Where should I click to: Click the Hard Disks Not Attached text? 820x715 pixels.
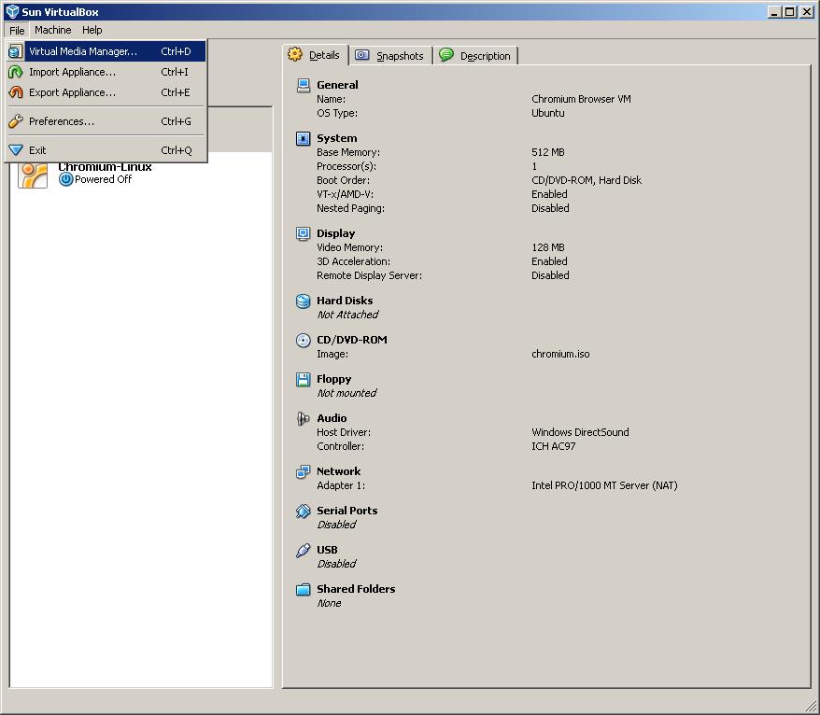(x=347, y=315)
